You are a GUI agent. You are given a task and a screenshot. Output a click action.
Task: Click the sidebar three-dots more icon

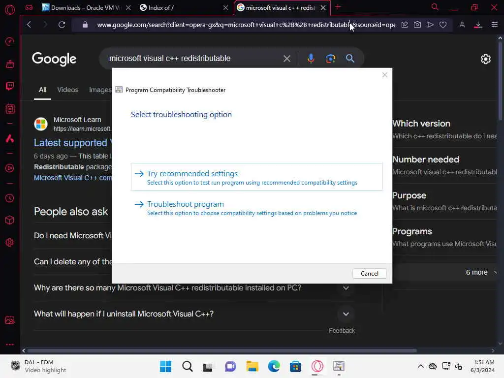(10, 345)
